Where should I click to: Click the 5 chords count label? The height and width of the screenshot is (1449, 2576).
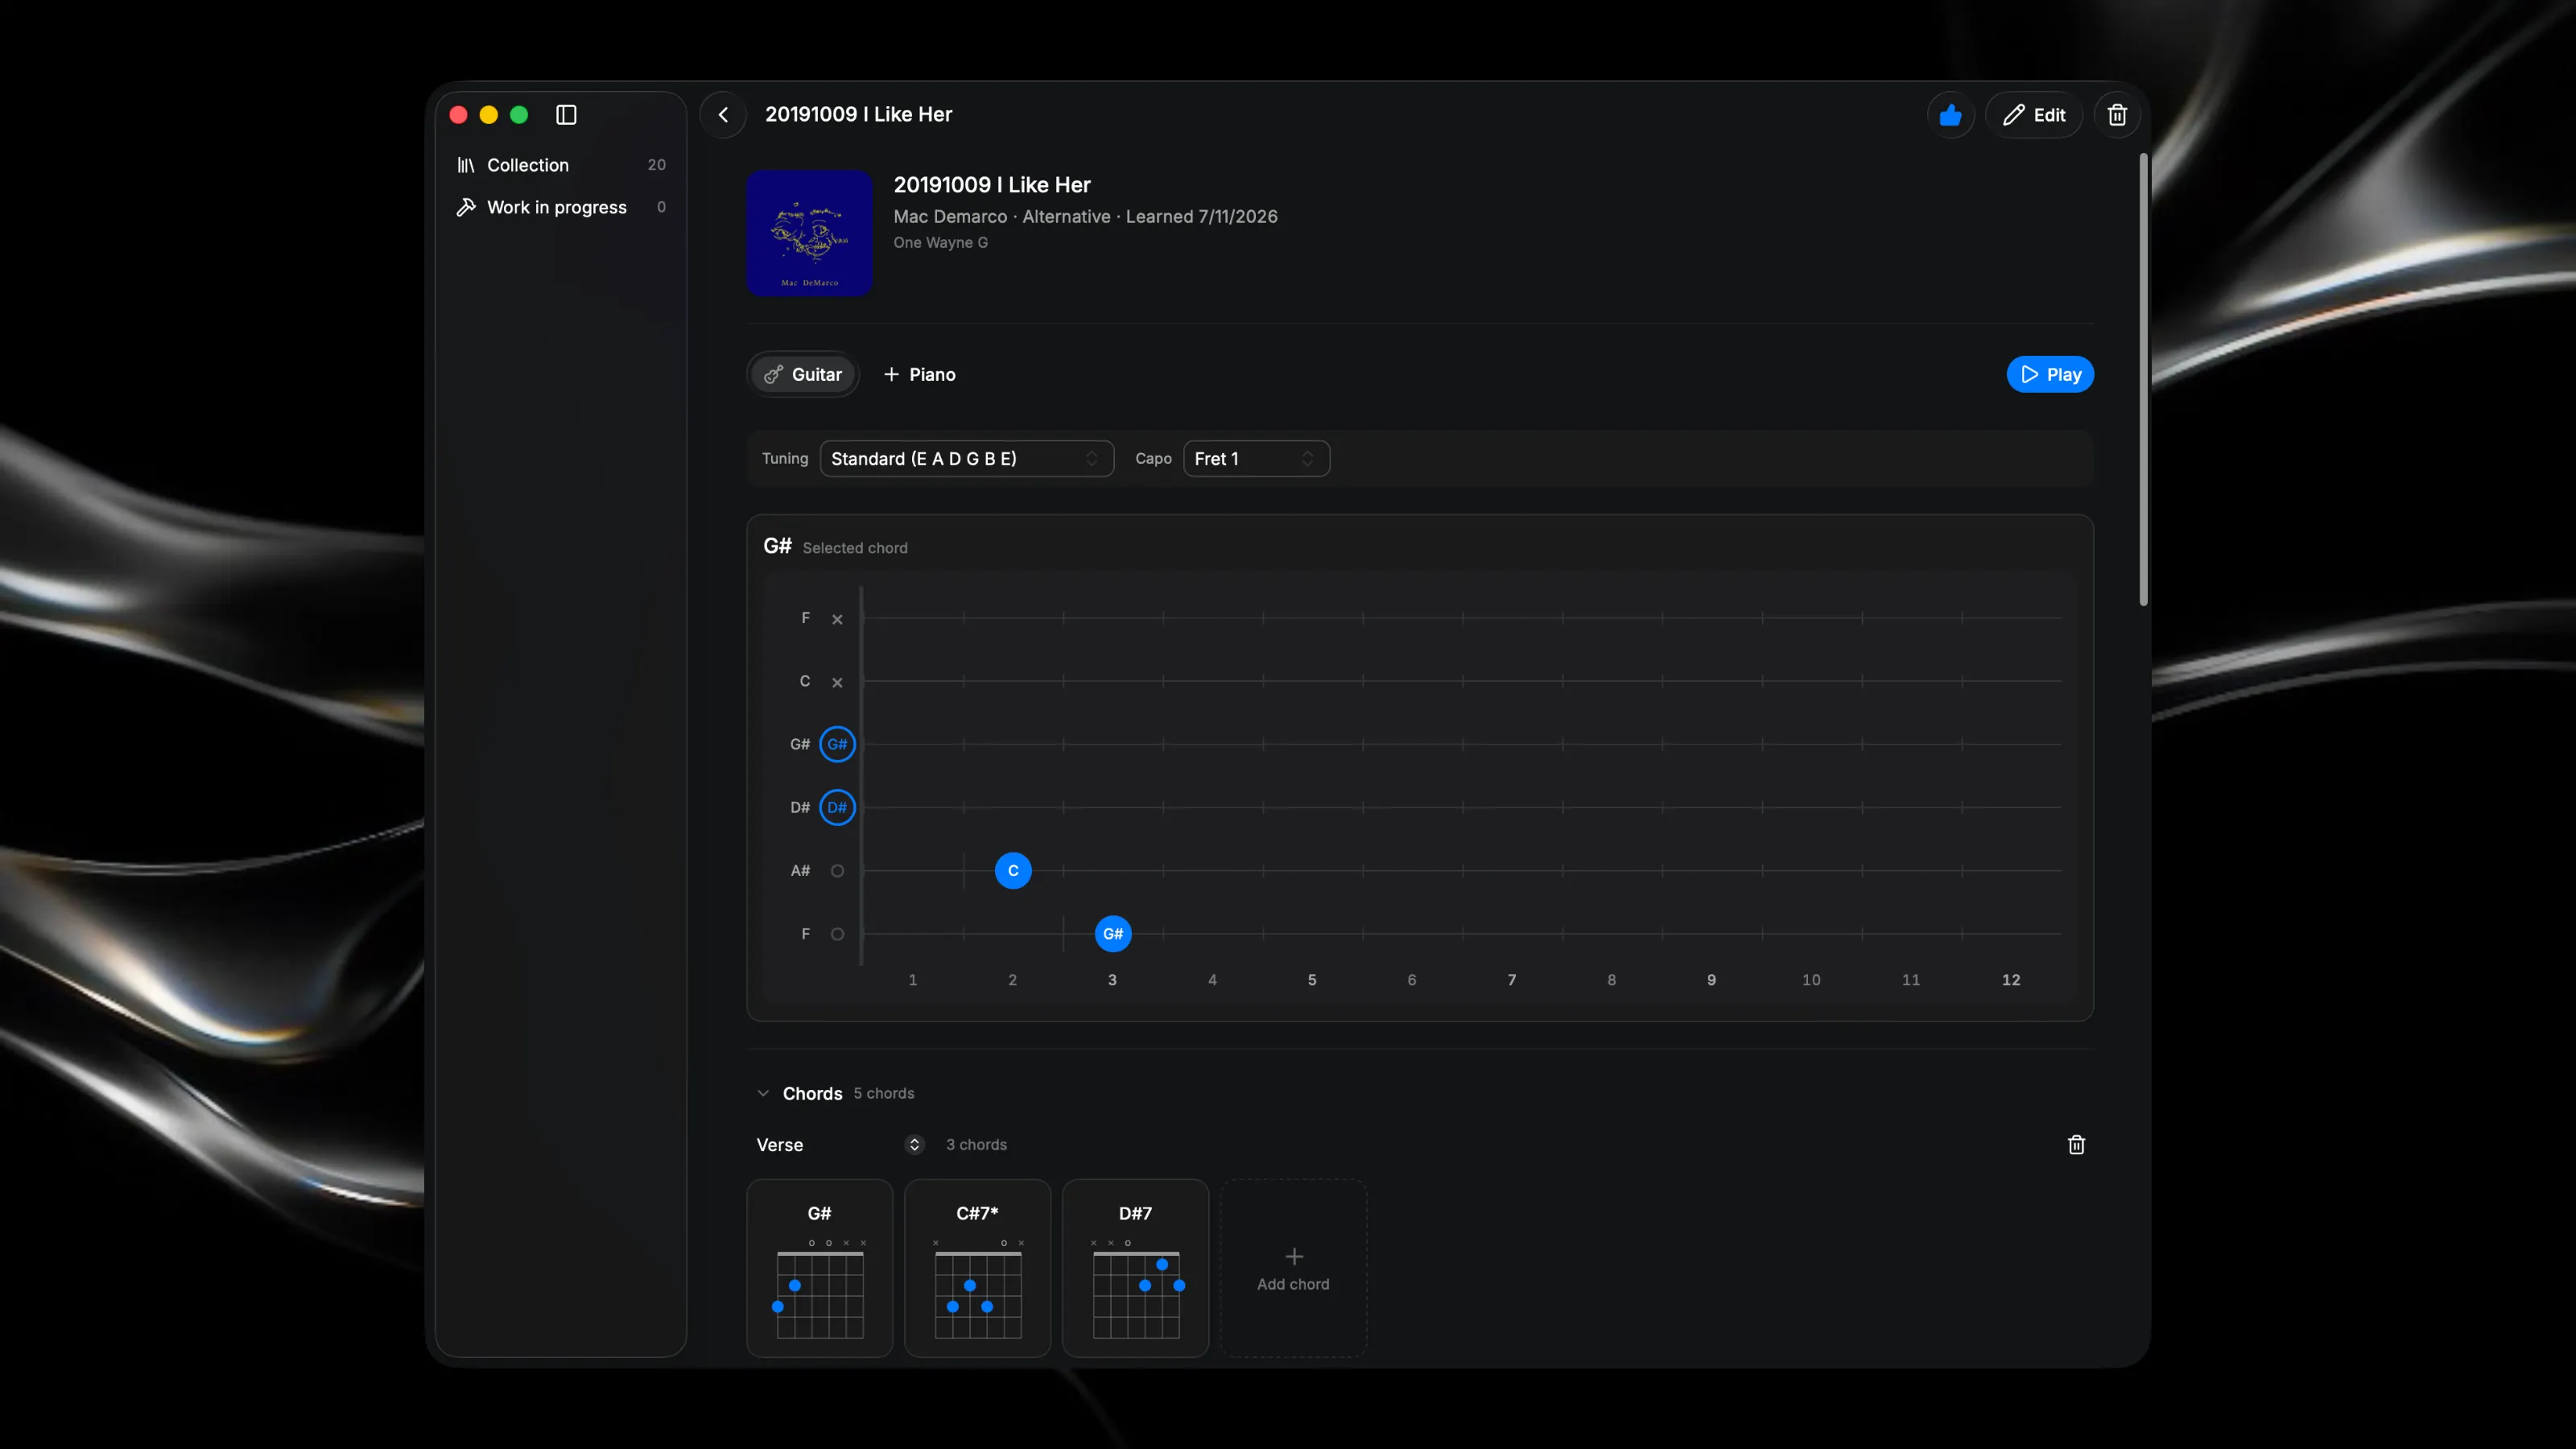[x=883, y=1094]
